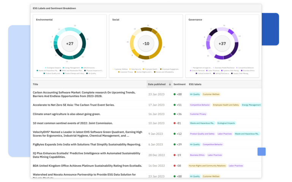Screen dimensions: 292x182
Task: Click the red sentiment dot for -19
Action: pos(175,155)
